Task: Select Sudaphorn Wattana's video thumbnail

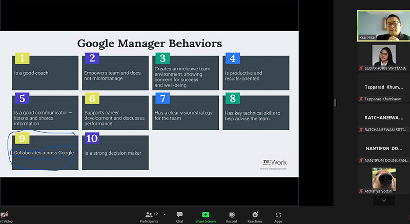Action: coord(384,58)
